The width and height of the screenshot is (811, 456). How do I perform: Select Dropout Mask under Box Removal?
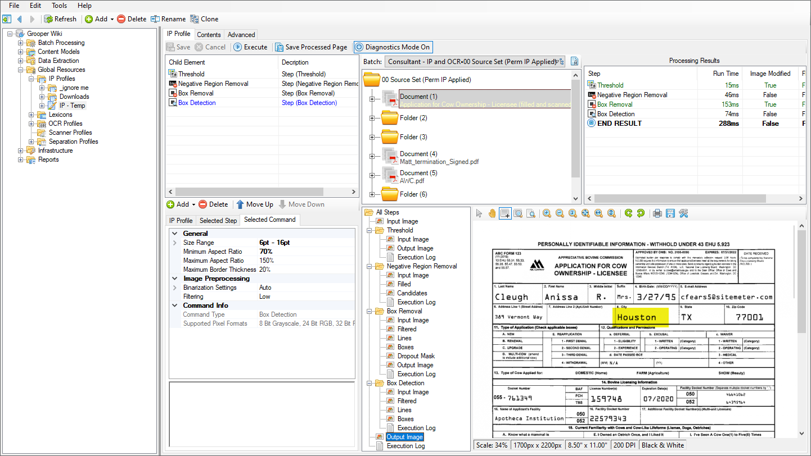coord(416,356)
